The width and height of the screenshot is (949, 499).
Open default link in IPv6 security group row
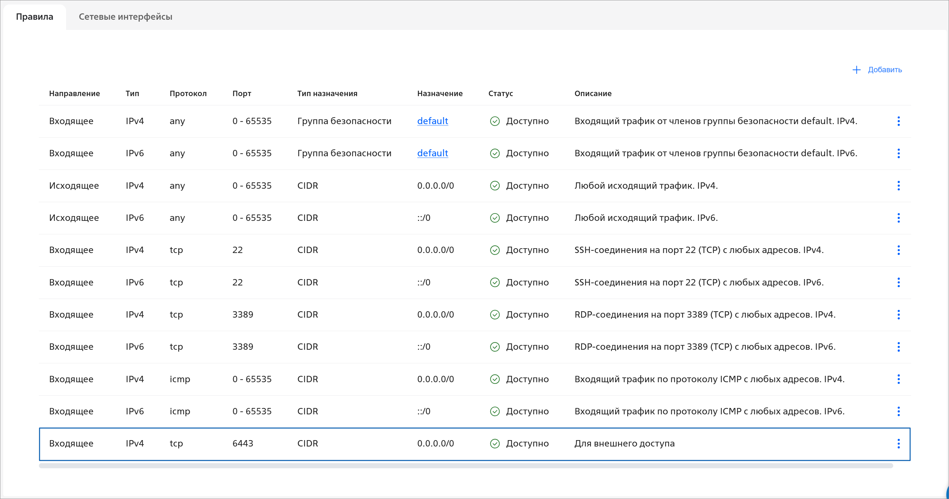tap(432, 153)
